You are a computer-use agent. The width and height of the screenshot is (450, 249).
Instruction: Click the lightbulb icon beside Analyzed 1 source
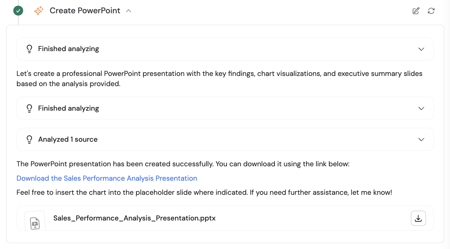[x=29, y=139]
